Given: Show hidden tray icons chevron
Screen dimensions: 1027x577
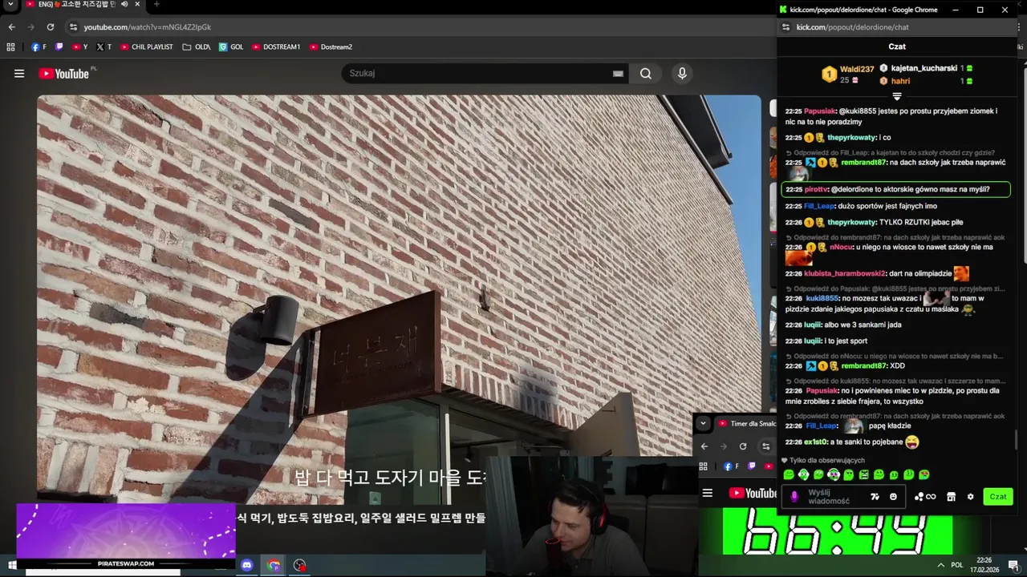Looking at the screenshot, I should point(940,566).
